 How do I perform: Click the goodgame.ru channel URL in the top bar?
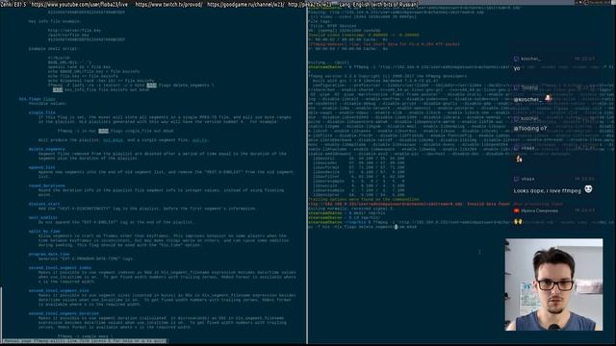[245, 5]
